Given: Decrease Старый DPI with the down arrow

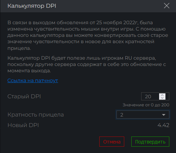Looking at the screenshot, I should tap(162, 98).
